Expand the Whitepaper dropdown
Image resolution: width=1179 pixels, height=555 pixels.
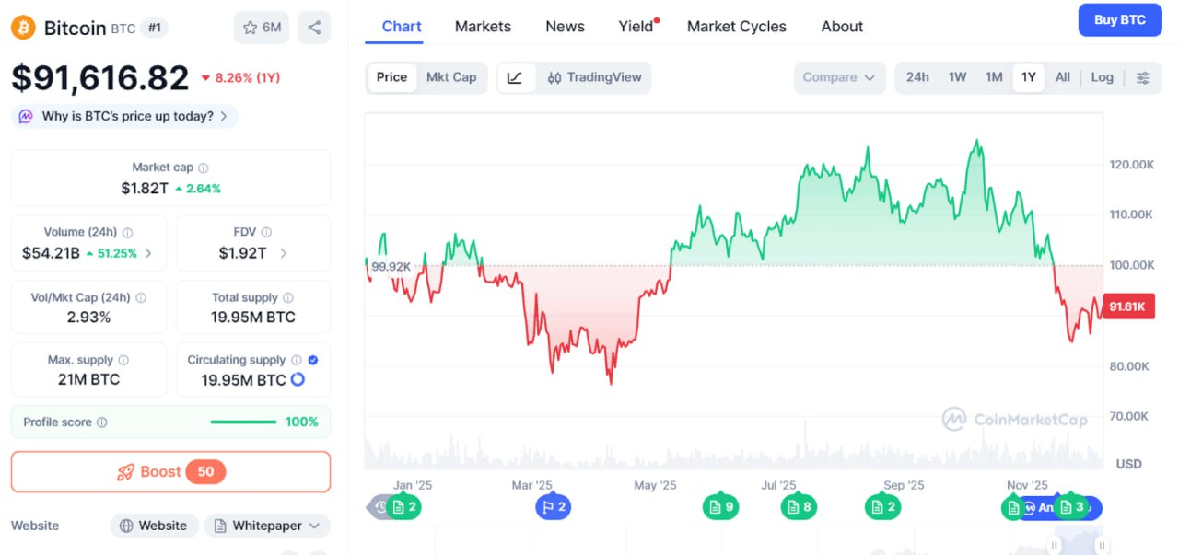point(267,526)
